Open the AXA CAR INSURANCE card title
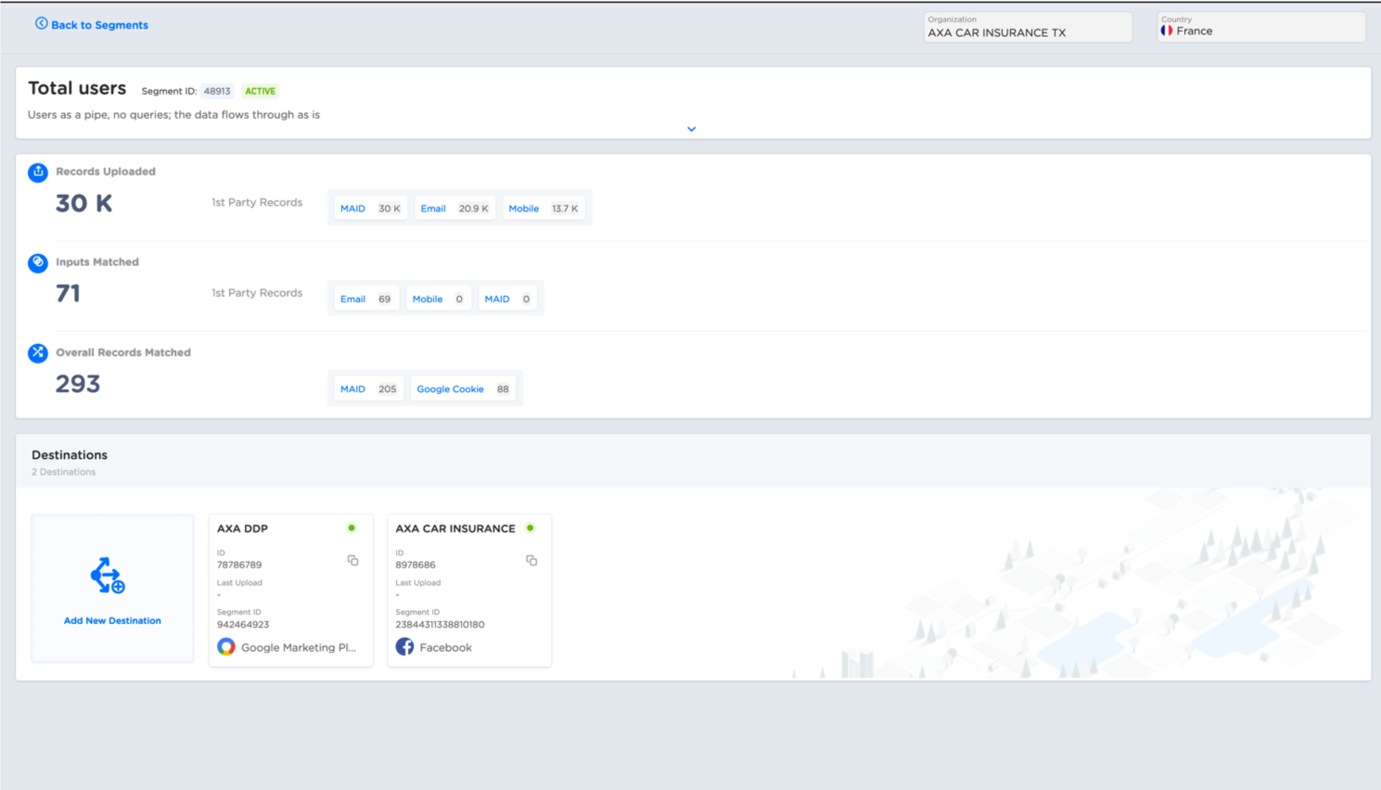Viewport: 1381px width, 790px height. click(x=455, y=529)
